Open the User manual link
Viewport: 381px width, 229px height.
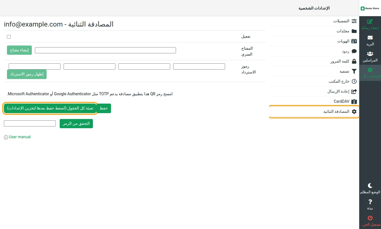tap(20, 137)
